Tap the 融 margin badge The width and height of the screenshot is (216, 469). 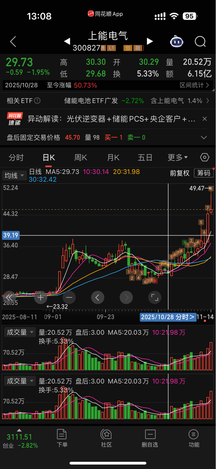138,48
